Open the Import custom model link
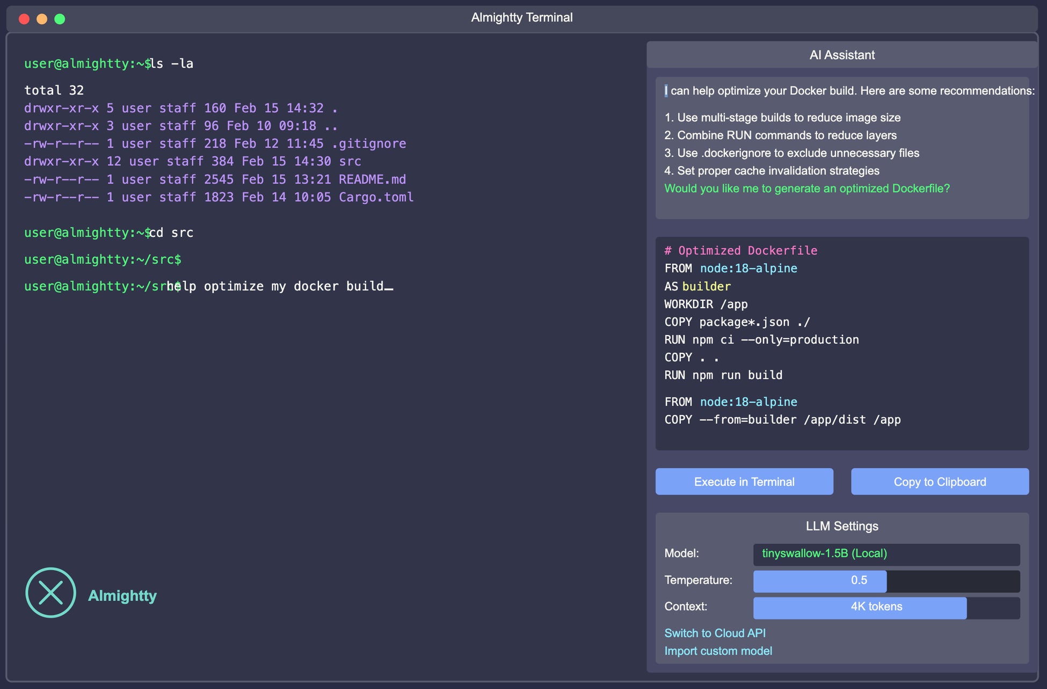 pos(718,651)
